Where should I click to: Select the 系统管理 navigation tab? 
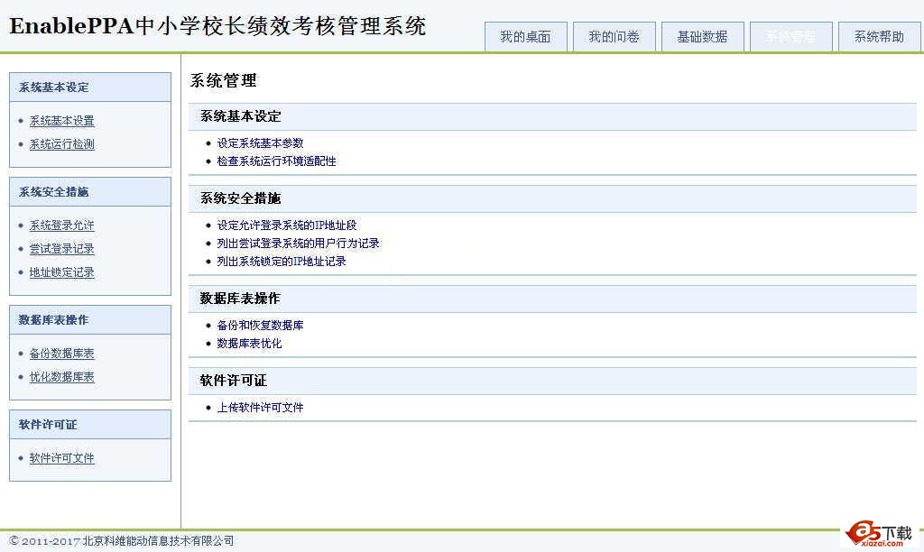click(x=790, y=37)
